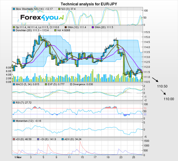Click the '115.5' price axis label
178x161 pixels.
(x=147, y=32)
